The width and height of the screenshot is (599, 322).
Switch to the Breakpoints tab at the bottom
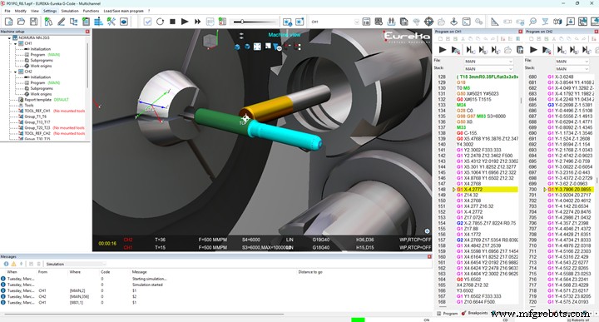[474, 313]
